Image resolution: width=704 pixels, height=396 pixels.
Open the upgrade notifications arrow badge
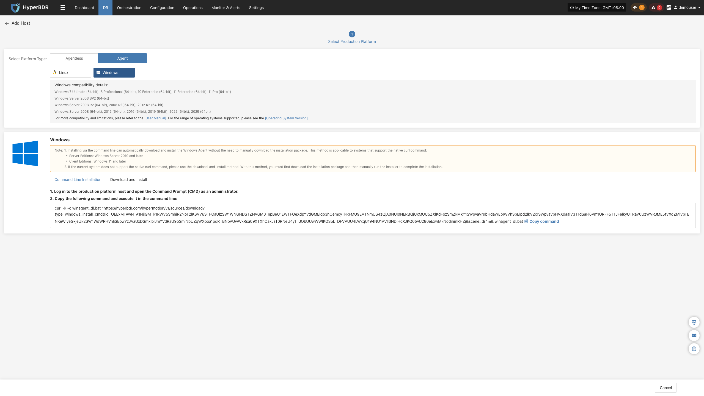[x=638, y=8]
